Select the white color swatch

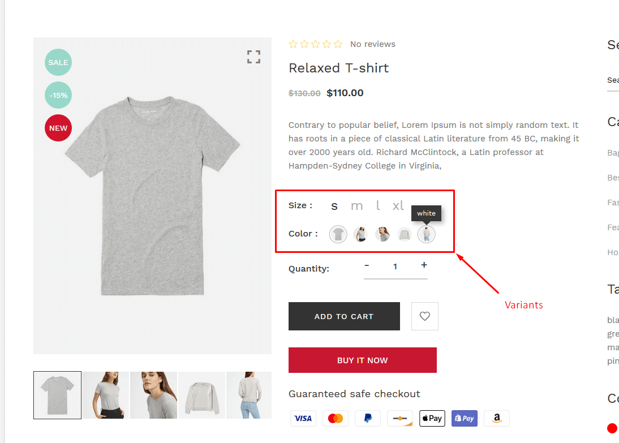point(427,234)
